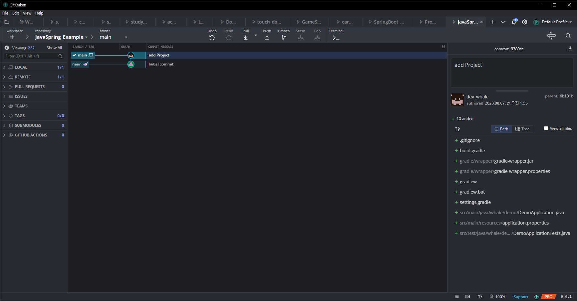
Task: Switch to the SpringBoot_ tab
Action: click(387, 22)
